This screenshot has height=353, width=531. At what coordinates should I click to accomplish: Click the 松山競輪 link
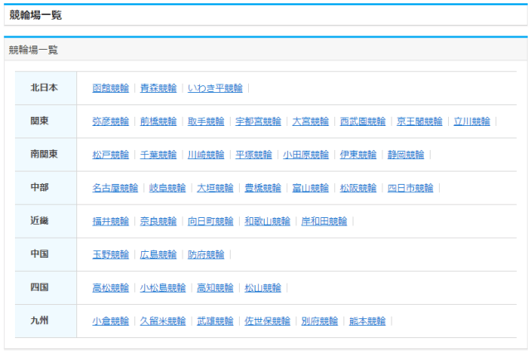263,288
